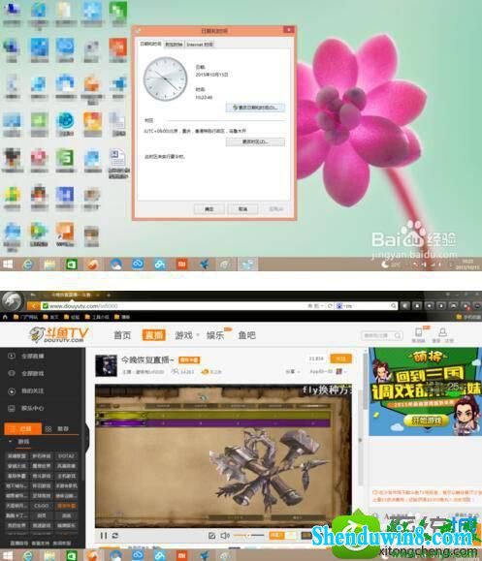Click the refresh stream icon beside pause
The width and height of the screenshot is (482, 561).
[x=115, y=536]
